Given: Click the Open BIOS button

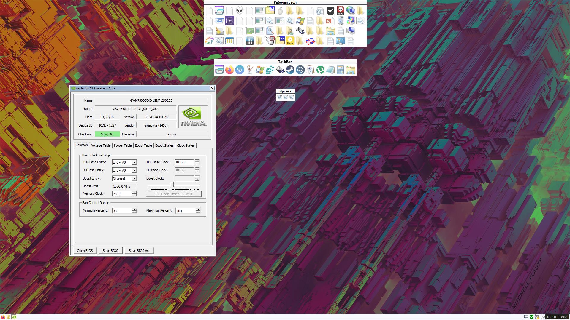Looking at the screenshot, I should [85, 251].
